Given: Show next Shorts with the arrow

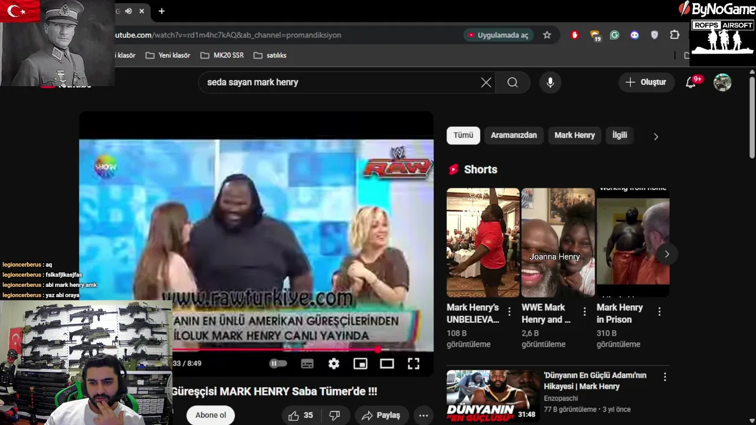Looking at the screenshot, I should [x=667, y=254].
